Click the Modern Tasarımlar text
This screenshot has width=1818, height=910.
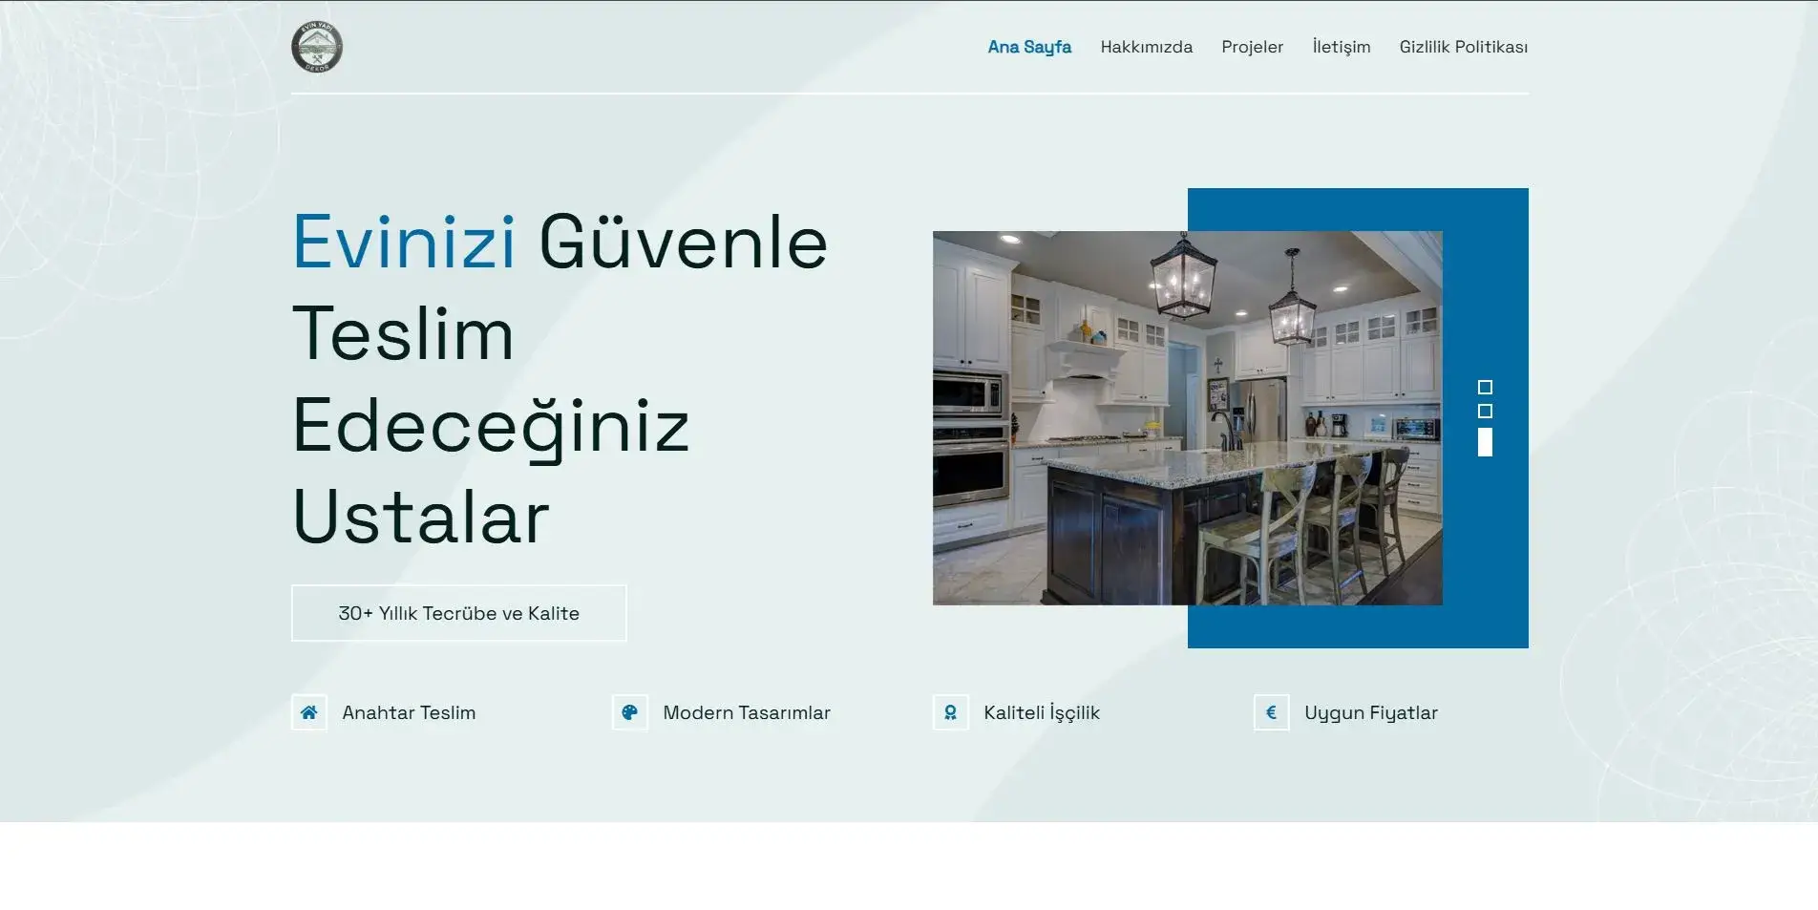click(x=747, y=712)
